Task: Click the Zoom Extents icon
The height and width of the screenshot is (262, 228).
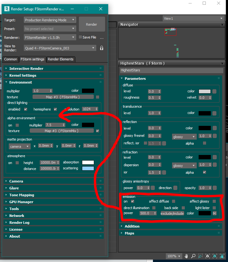Action: [207, 256]
